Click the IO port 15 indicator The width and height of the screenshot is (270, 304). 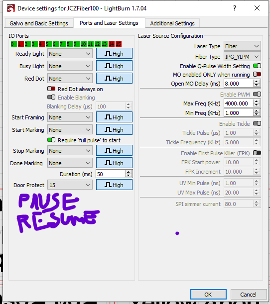(x=119, y=44)
